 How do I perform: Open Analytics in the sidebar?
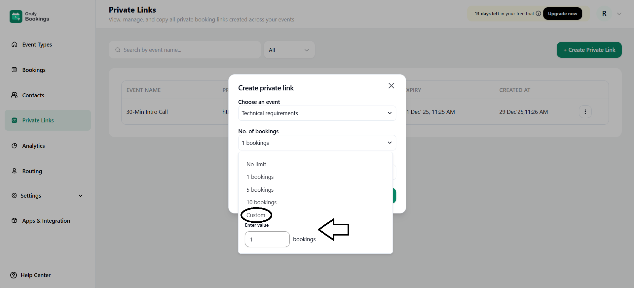point(33,146)
